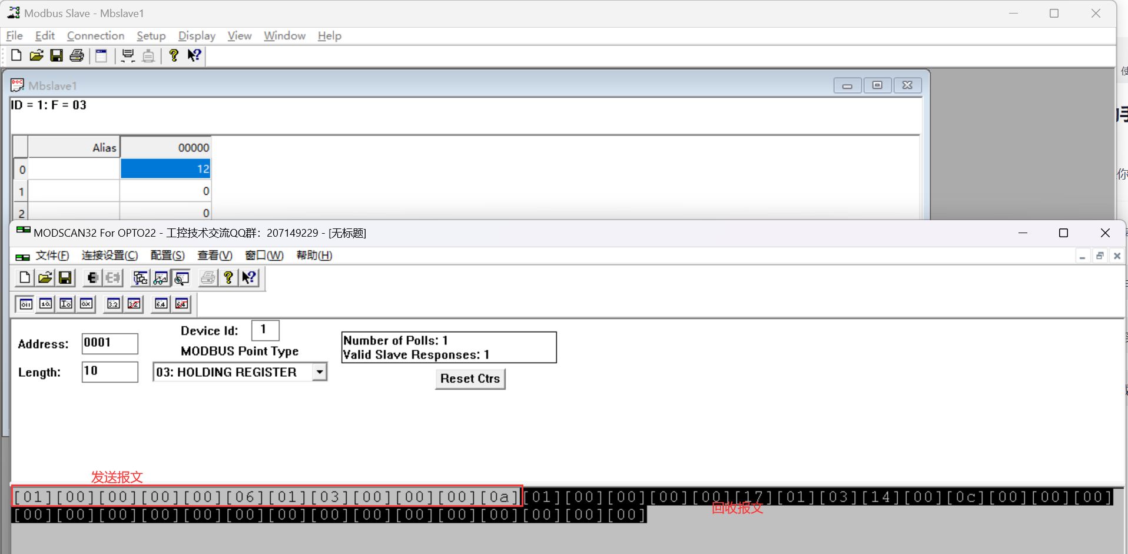Select hexadecimal 0x display format icon

point(86,304)
